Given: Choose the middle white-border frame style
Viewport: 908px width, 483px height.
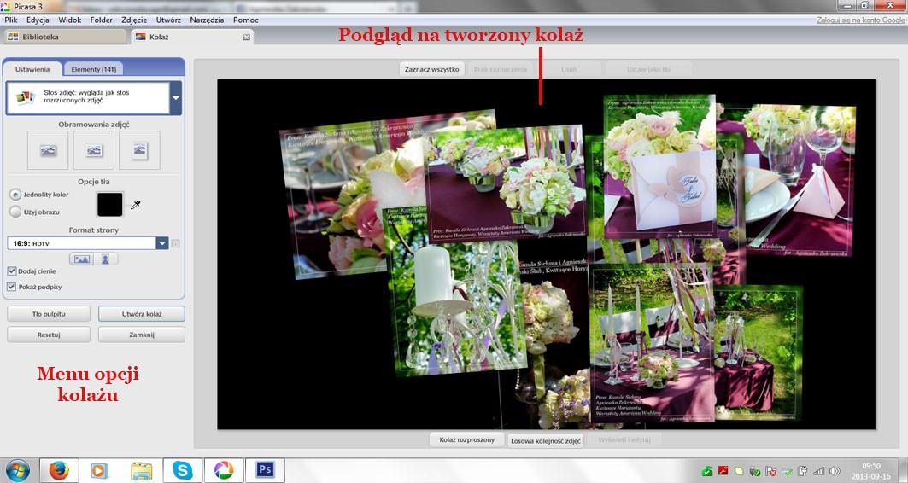Looking at the screenshot, I should pyautogui.click(x=94, y=150).
